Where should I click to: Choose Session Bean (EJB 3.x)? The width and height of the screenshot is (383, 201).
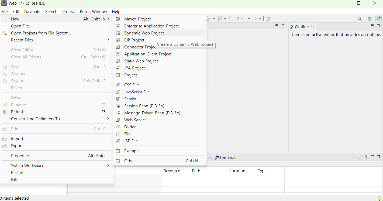coord(160,106)
